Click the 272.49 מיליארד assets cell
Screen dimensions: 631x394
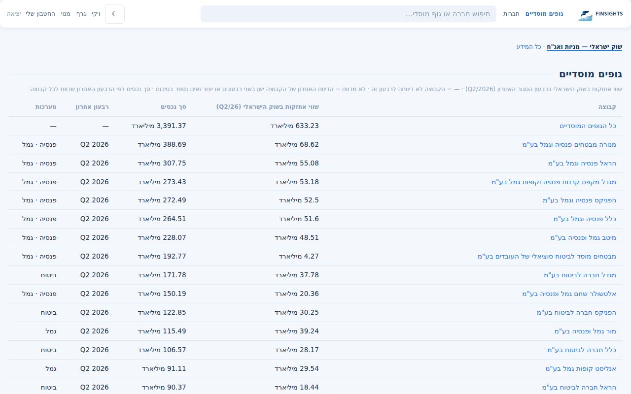(162, 200)
